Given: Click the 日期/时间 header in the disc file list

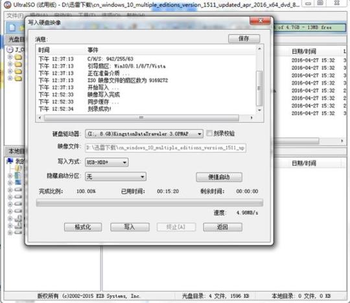Looking at the screenshot, I should click(x=304, y=51).
